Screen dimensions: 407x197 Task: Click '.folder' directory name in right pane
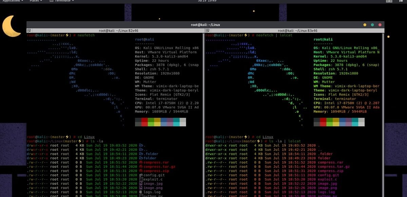(325, 154)
